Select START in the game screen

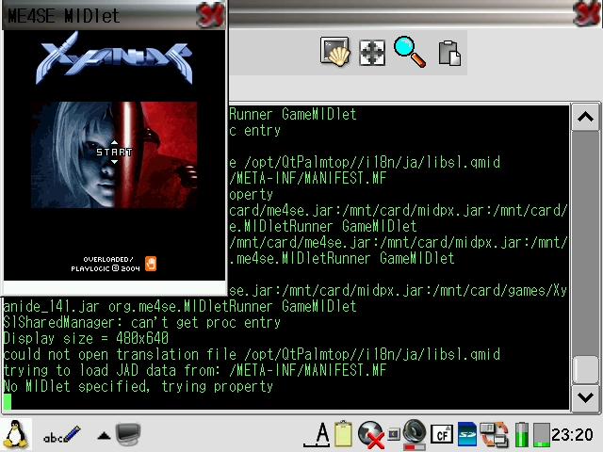click(114, 152)
